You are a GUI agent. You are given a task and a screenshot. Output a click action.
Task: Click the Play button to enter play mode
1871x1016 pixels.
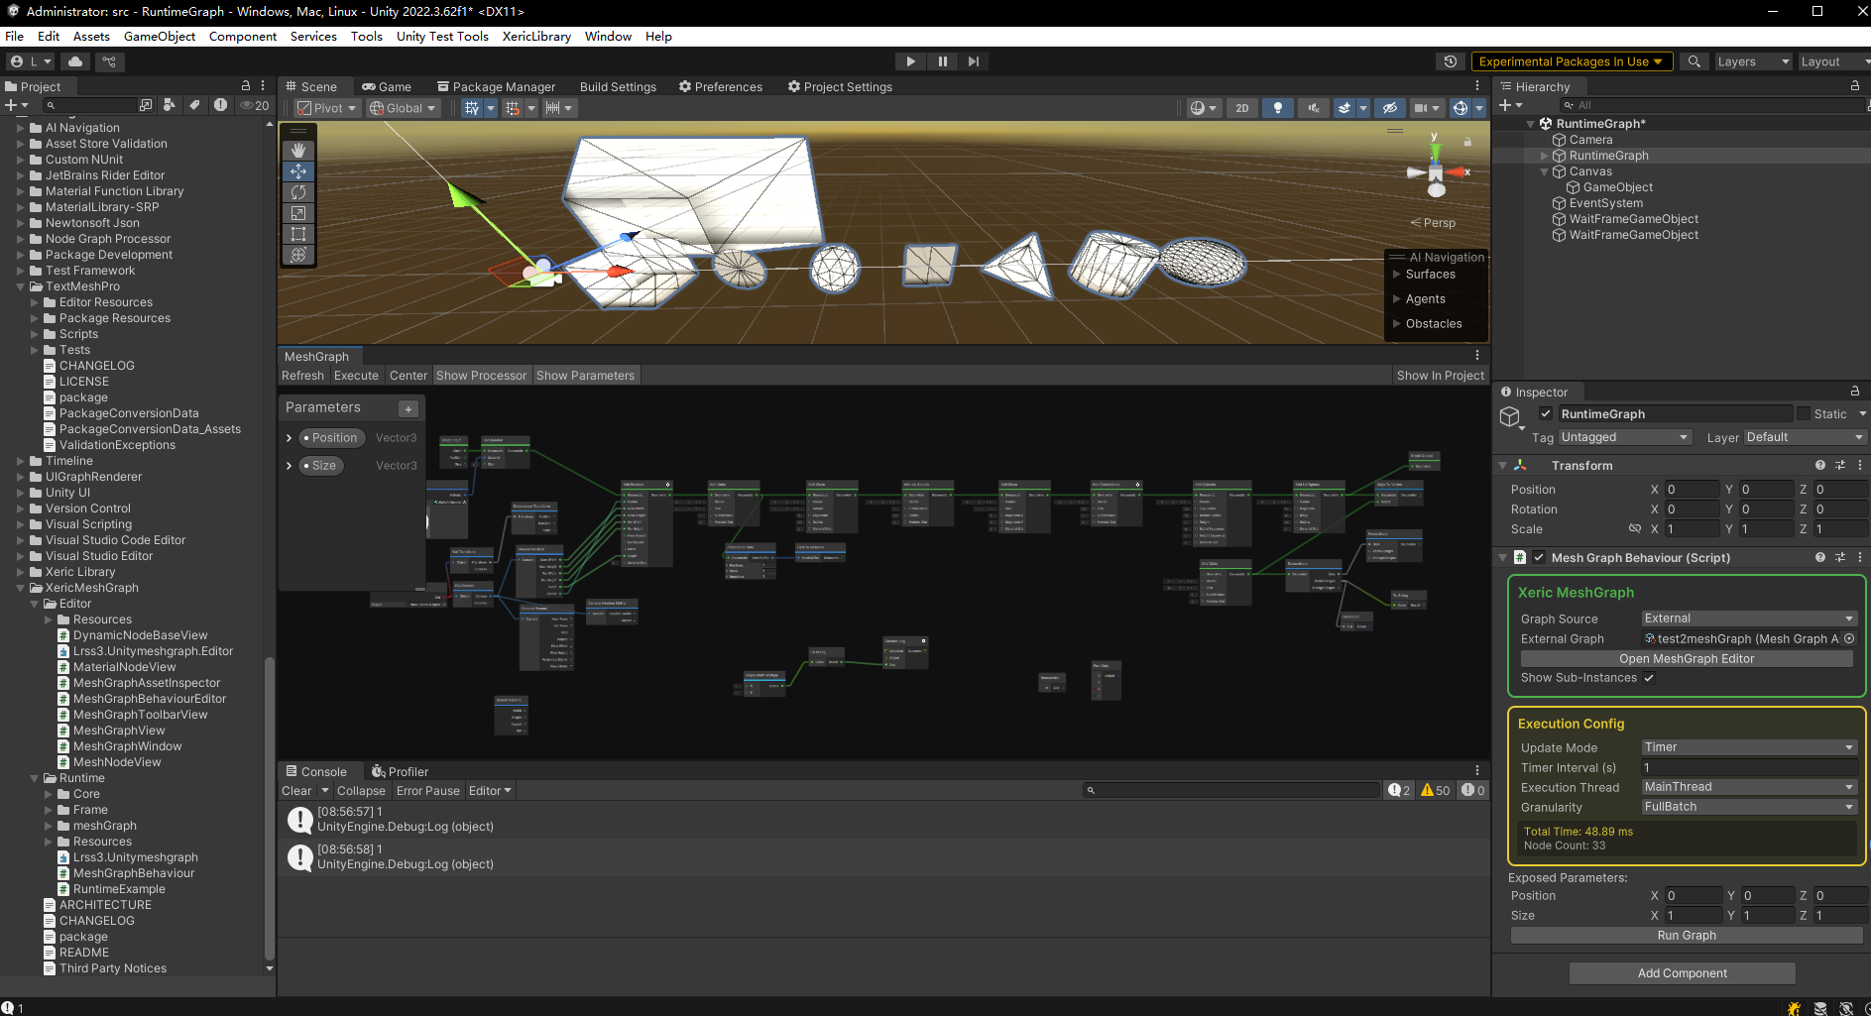[910, 61]
